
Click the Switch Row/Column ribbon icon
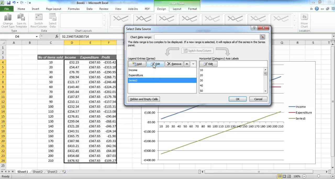(38, 18)
